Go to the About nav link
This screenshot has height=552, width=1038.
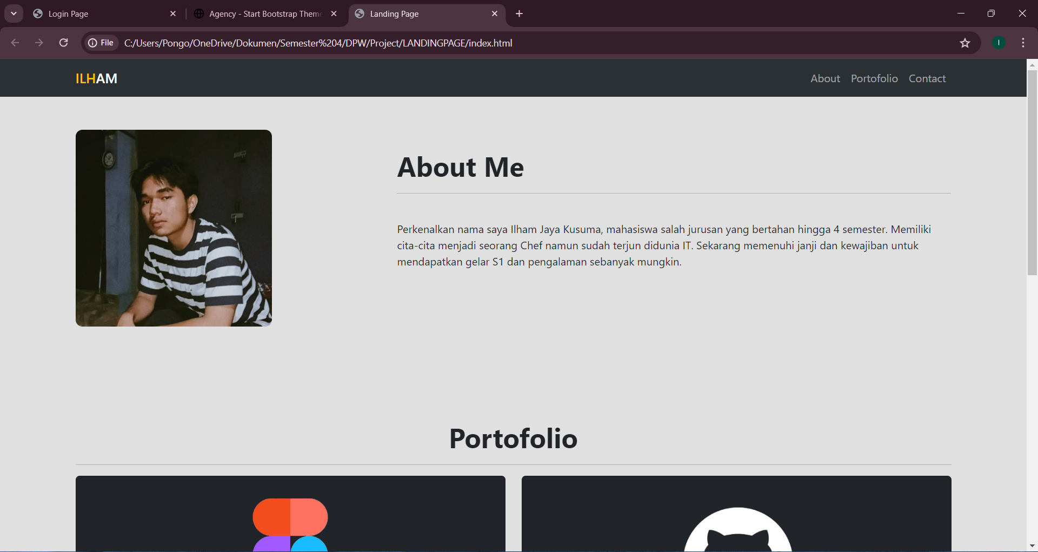pos(825,78)
